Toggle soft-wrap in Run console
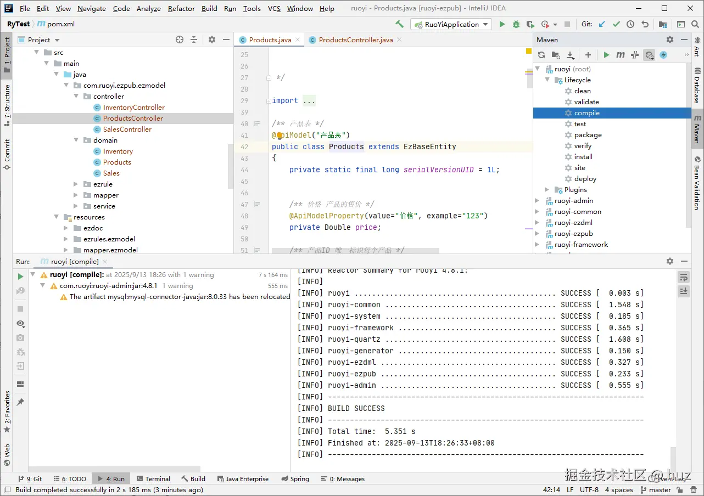The height and width of the screenshot is (496, 704). tap(684, 277)
